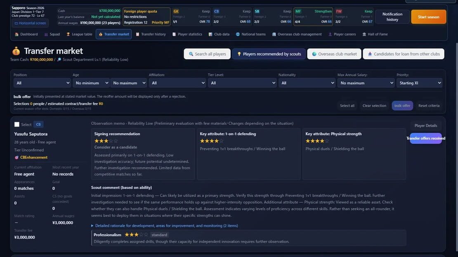458x257 pixels.
Task: Click the CBEnhancement badge icon
Action: point(17,157)
